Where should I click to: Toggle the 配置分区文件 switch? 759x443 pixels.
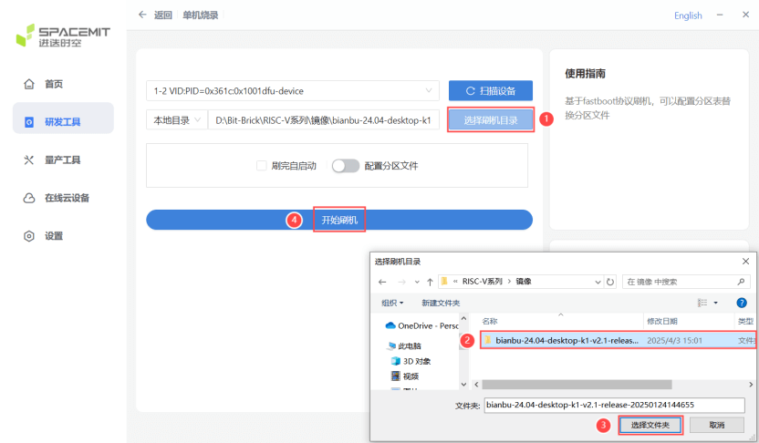coord(345,166)
